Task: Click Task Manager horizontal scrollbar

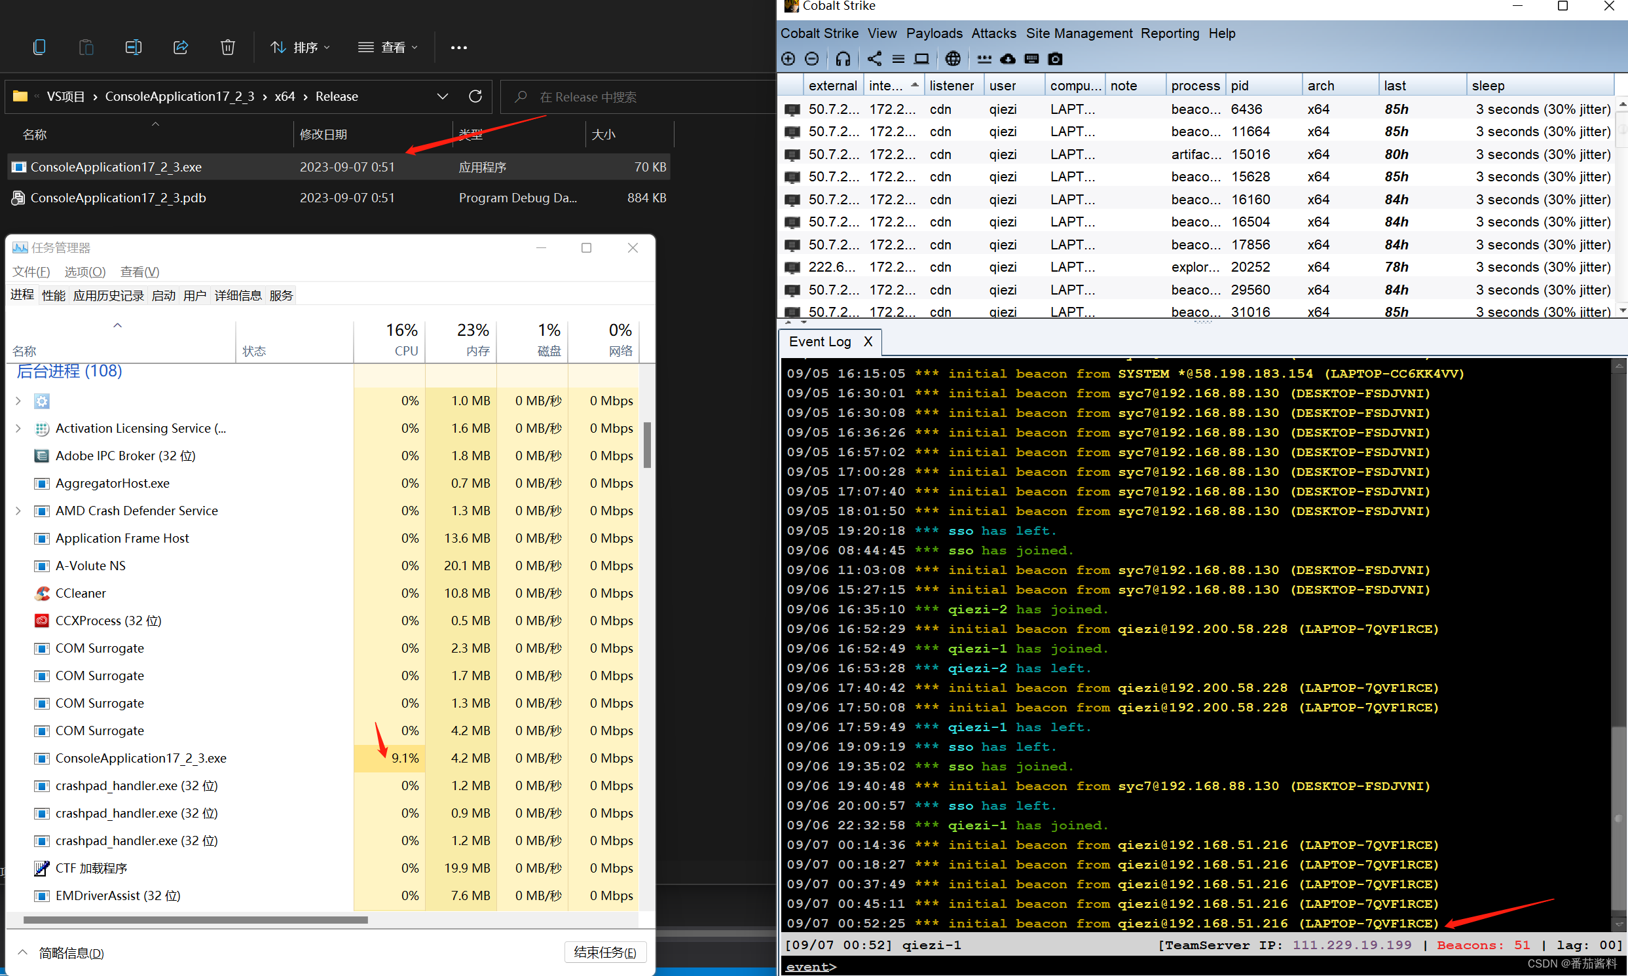Action: click(195, 920)
